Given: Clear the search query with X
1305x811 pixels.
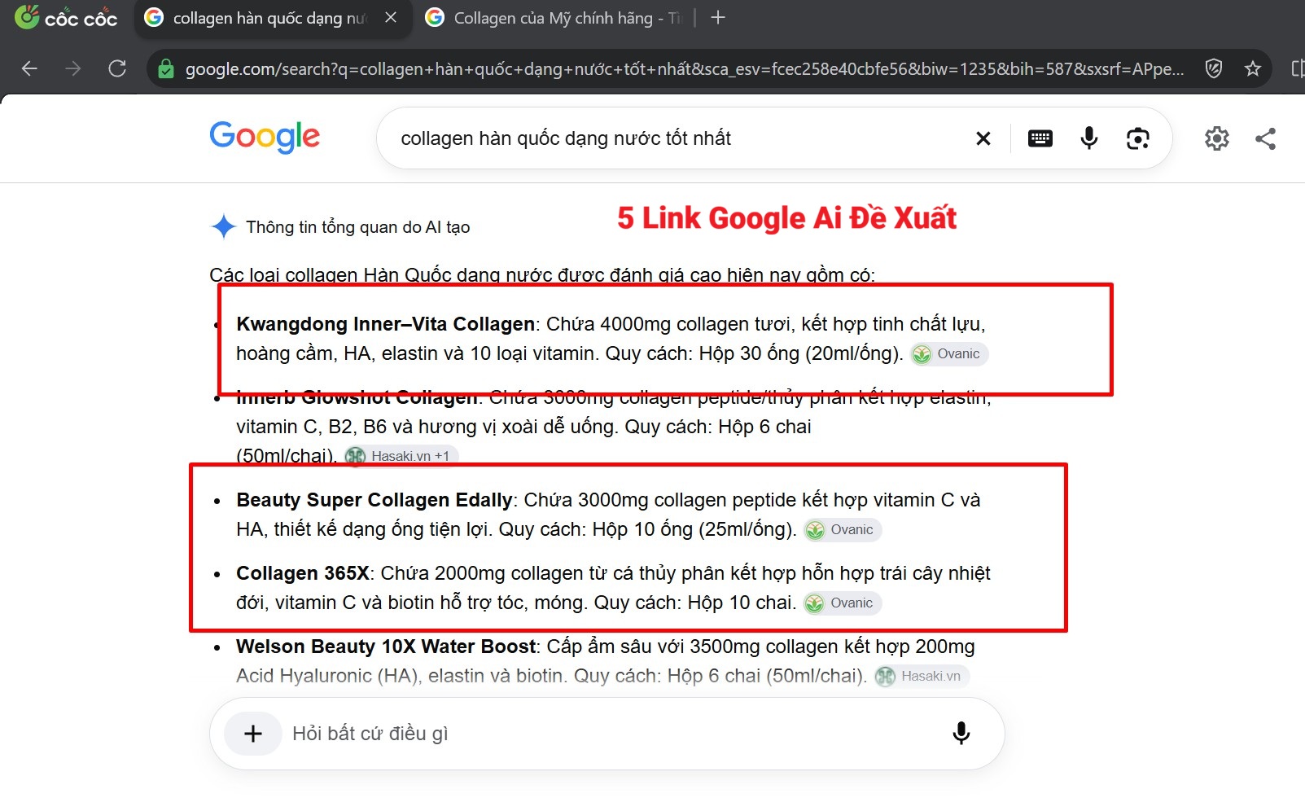Looking at the screenshot, I should pos(983,138).
